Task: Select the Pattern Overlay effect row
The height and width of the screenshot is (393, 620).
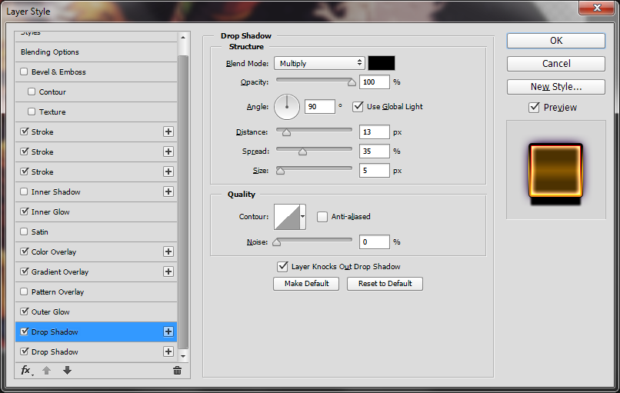Action: point(96,291)
